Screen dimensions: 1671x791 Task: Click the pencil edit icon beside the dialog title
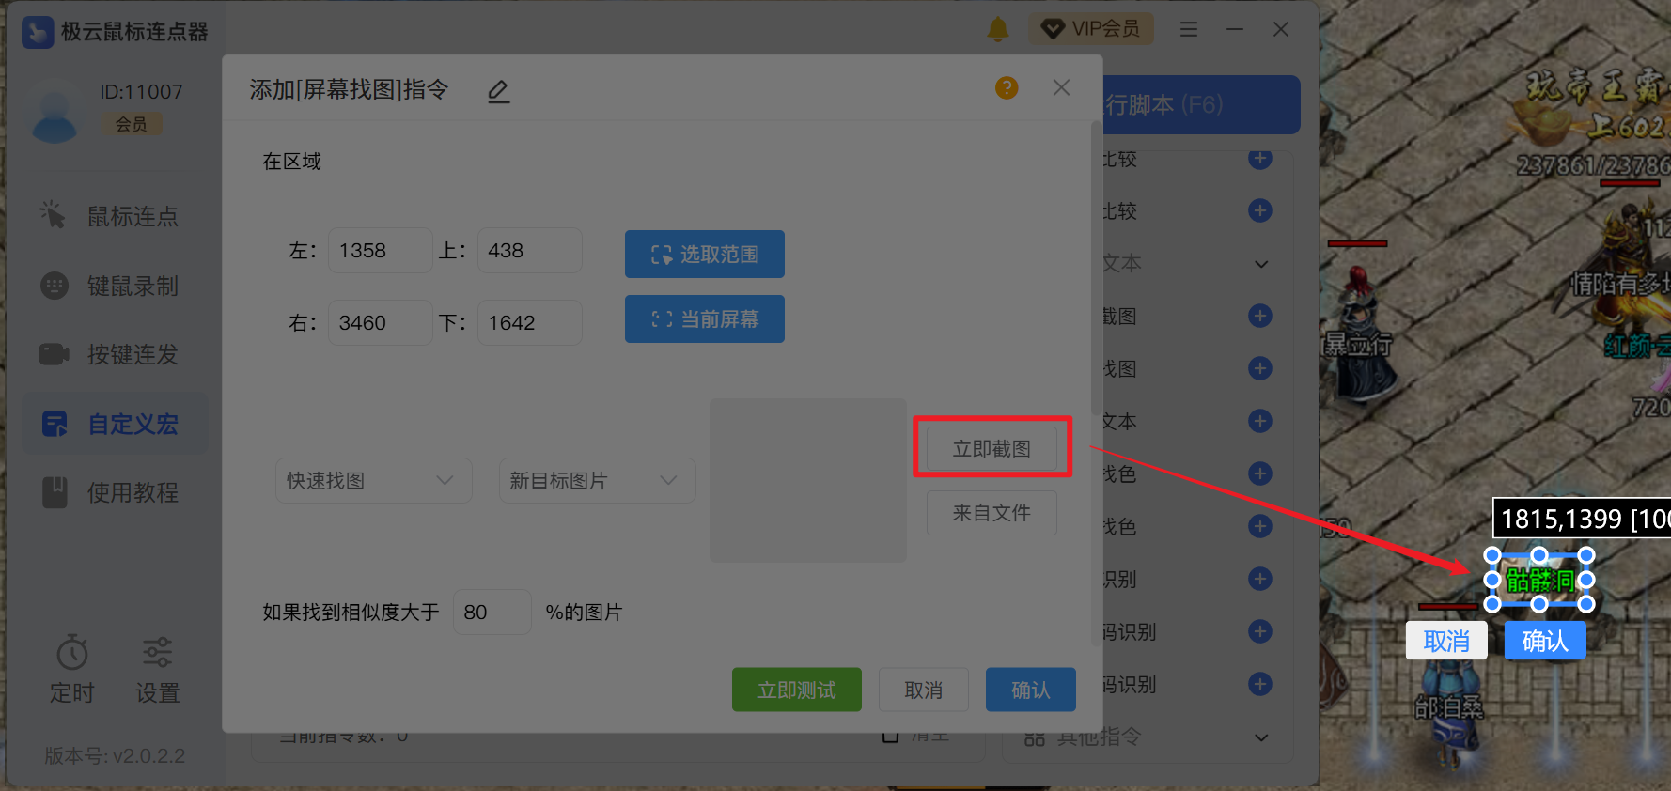(498, 91)
